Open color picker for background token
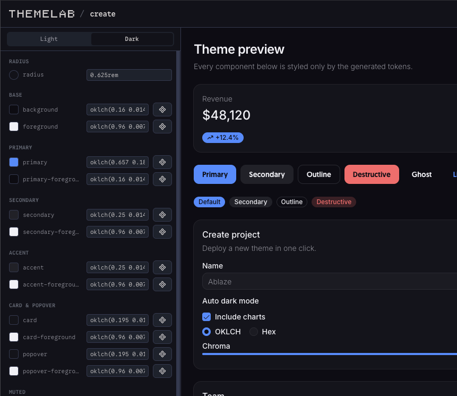 pos(162,109)
